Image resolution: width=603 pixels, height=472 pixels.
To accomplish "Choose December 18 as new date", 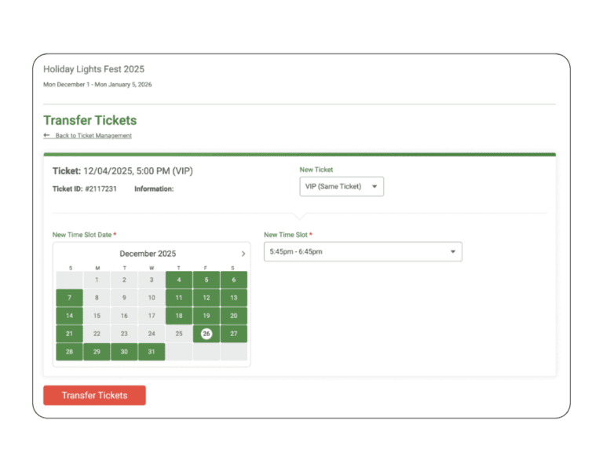I will click(179, 316).
